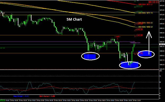Click the "19 Nov 03:50" time label

coord(40,100)
